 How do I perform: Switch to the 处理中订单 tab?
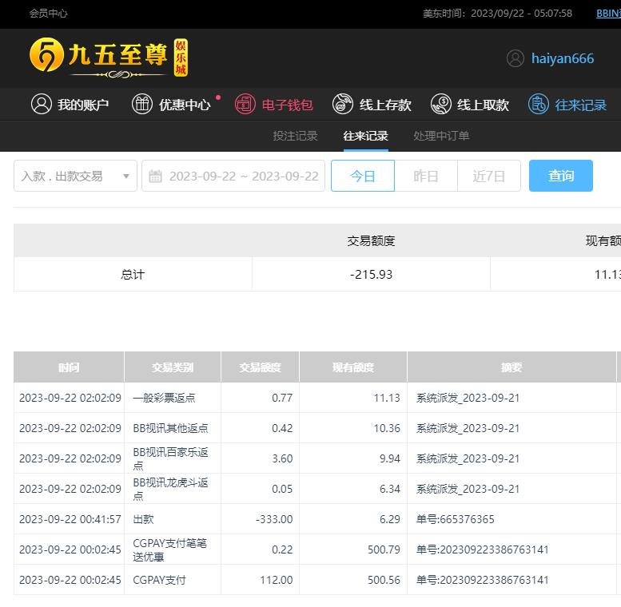point(441,136)
